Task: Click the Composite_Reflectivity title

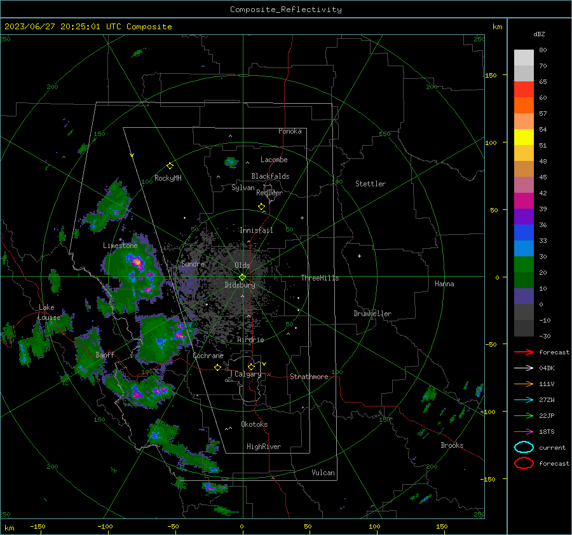Action: point(285,10)
